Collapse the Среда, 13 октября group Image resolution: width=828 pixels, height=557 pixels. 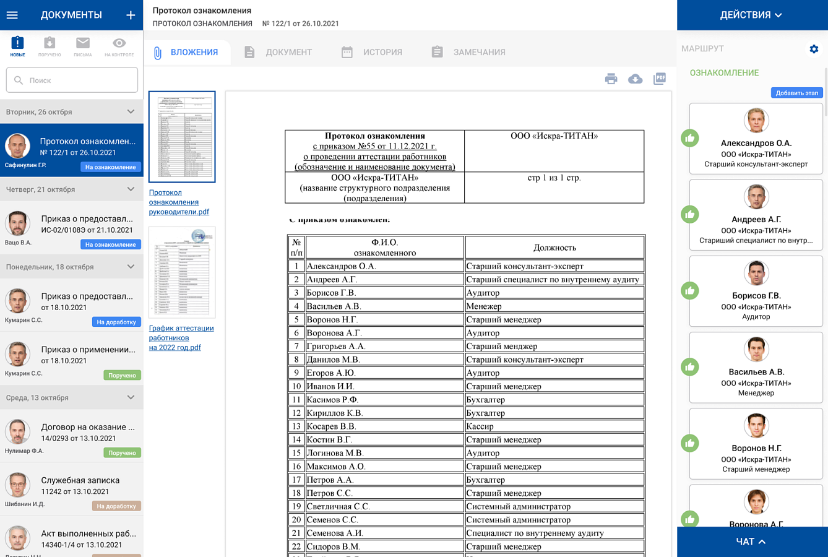tap(131, 397)
